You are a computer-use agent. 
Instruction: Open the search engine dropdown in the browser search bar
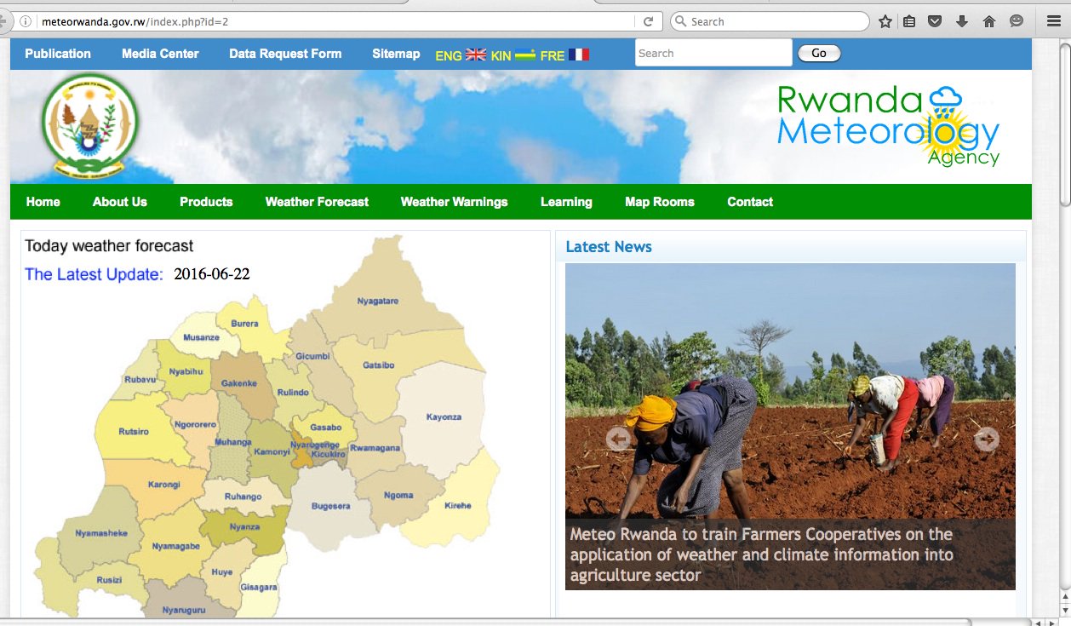[x=679, y=20]
